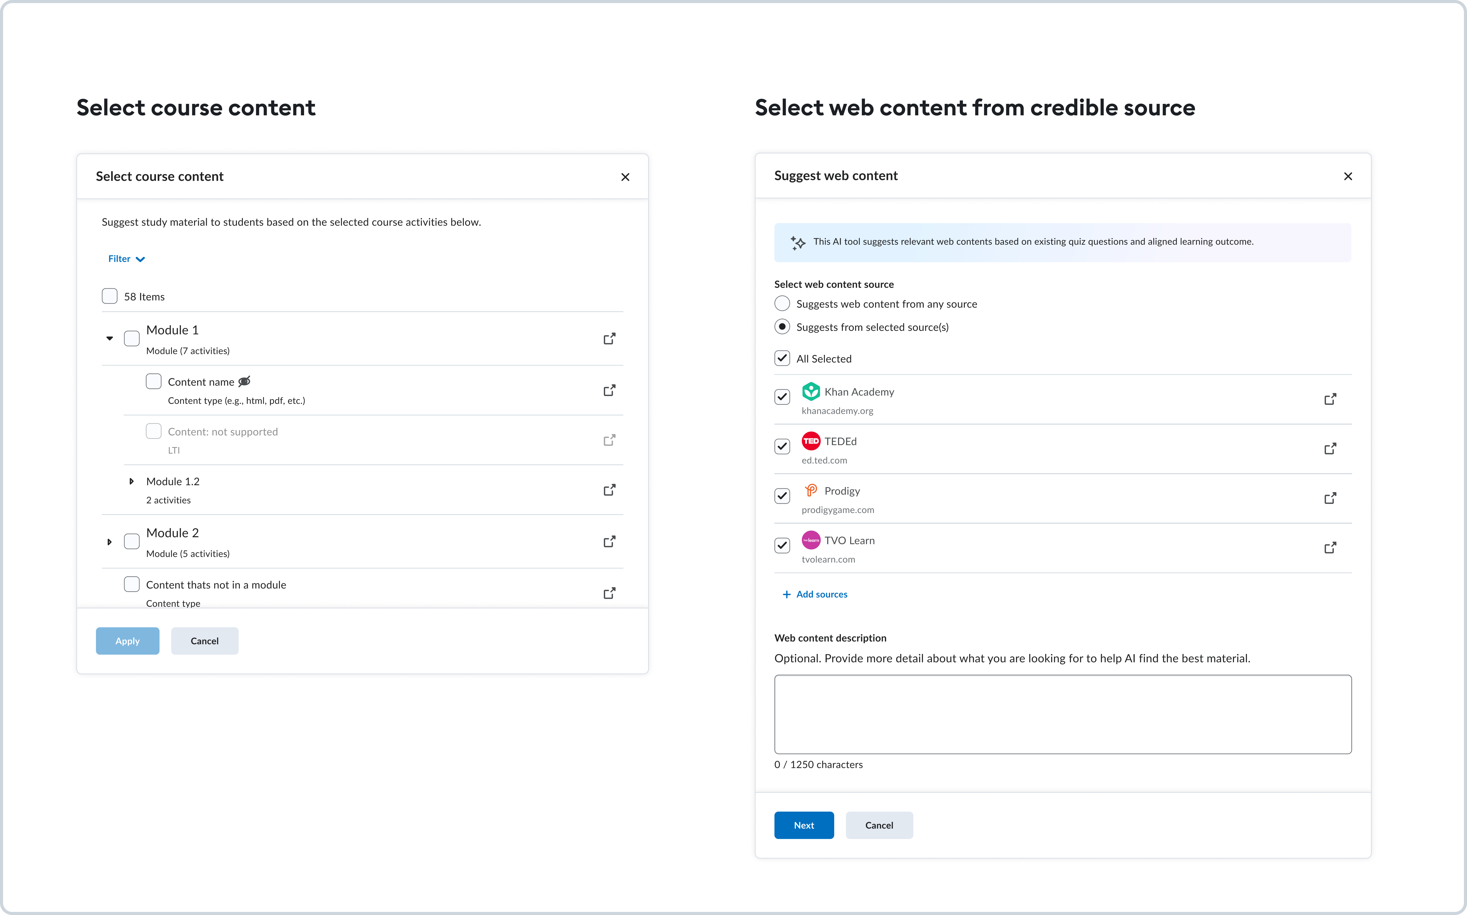Click the 'Content: not supported' label
Image resolution: width=1467 pixels, height=915 pixels.
(223, 432)
